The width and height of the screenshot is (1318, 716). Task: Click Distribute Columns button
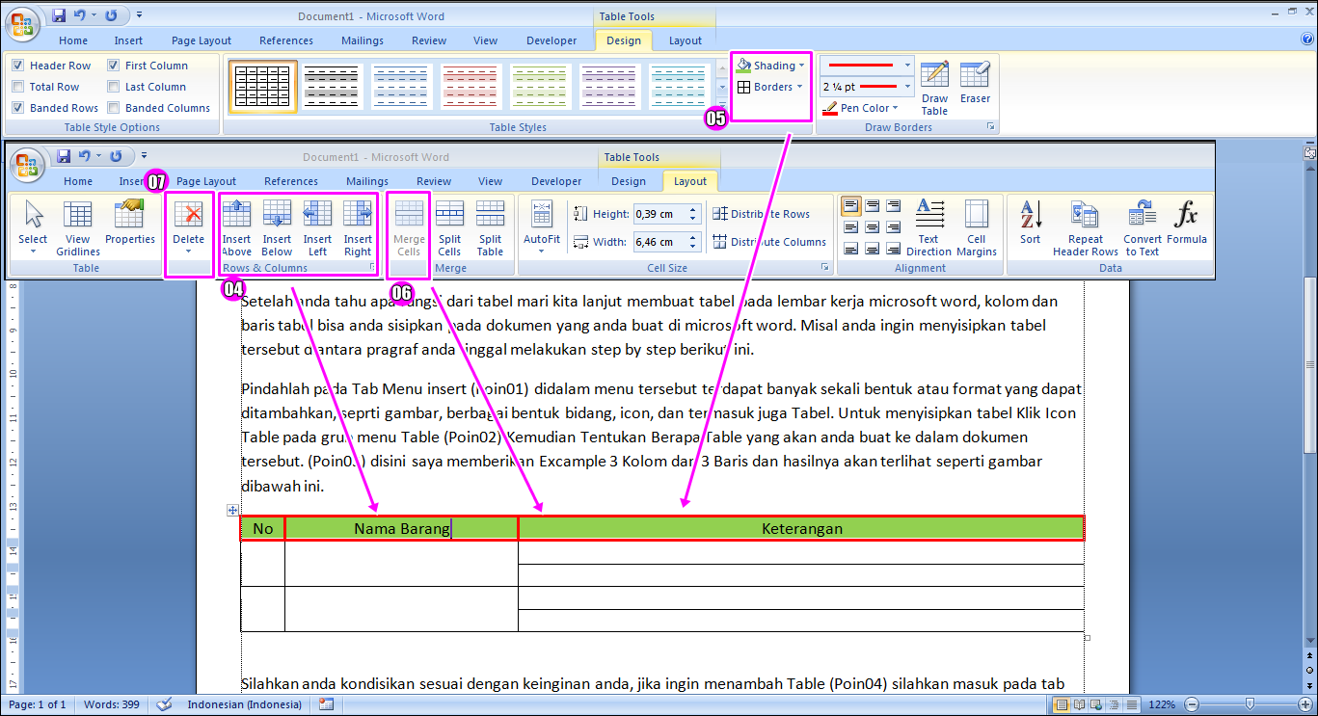[769, 242]
